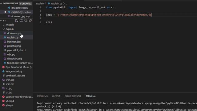Open Suprice your firends video file
Image resolution: width=197 pixels, height=111 pixels.
pyautogui.click(x=19, y=97)
